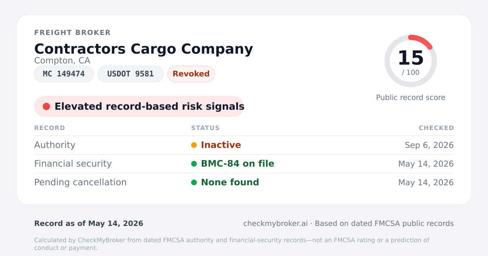Image resolution: width=488 pixels, height=256 pixels.
Task: Open the Financial security record row
Action: (244, 164)
